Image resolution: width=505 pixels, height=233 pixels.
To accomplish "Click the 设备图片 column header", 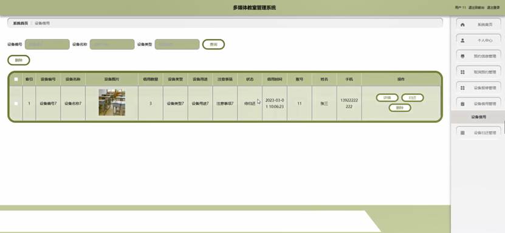I will point(112,79).
